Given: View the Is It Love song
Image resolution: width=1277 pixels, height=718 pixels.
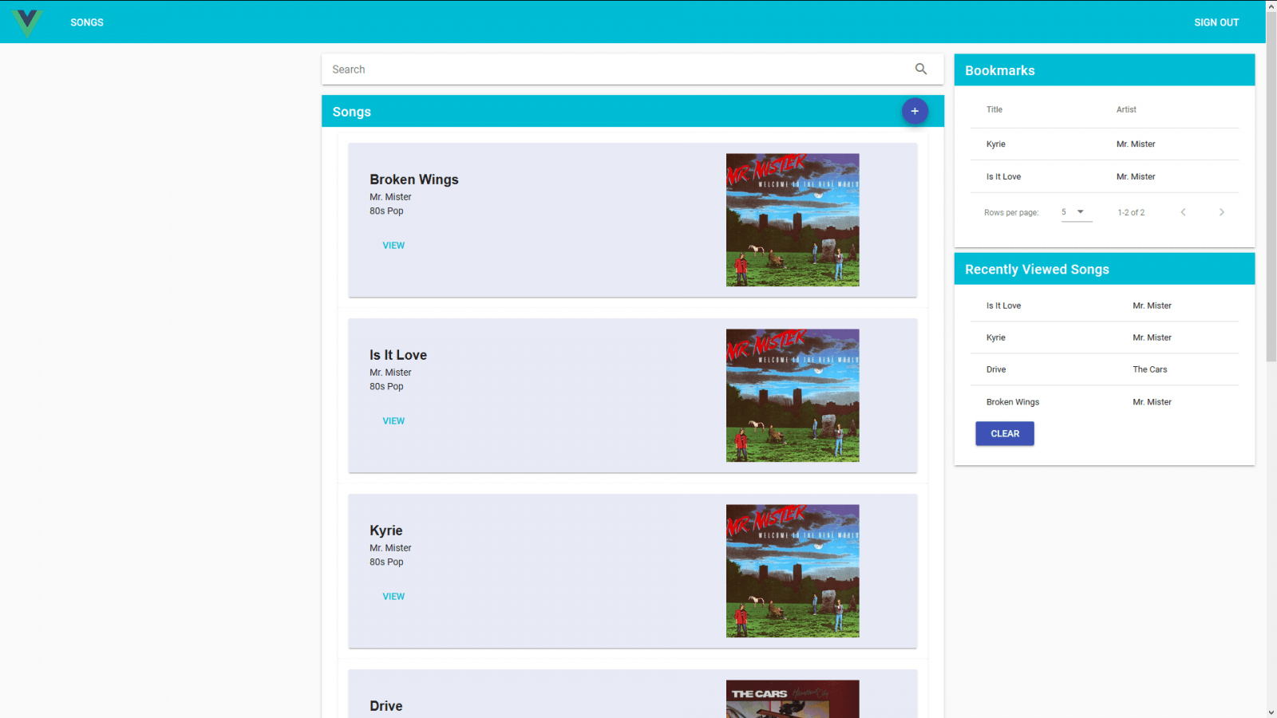Looking at the screenshot, I should click(393, 421).
